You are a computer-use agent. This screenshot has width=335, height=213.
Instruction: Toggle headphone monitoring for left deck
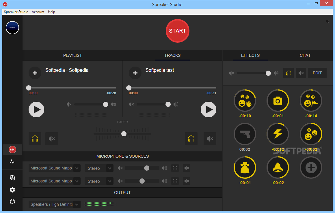click(x=35, y=139)
